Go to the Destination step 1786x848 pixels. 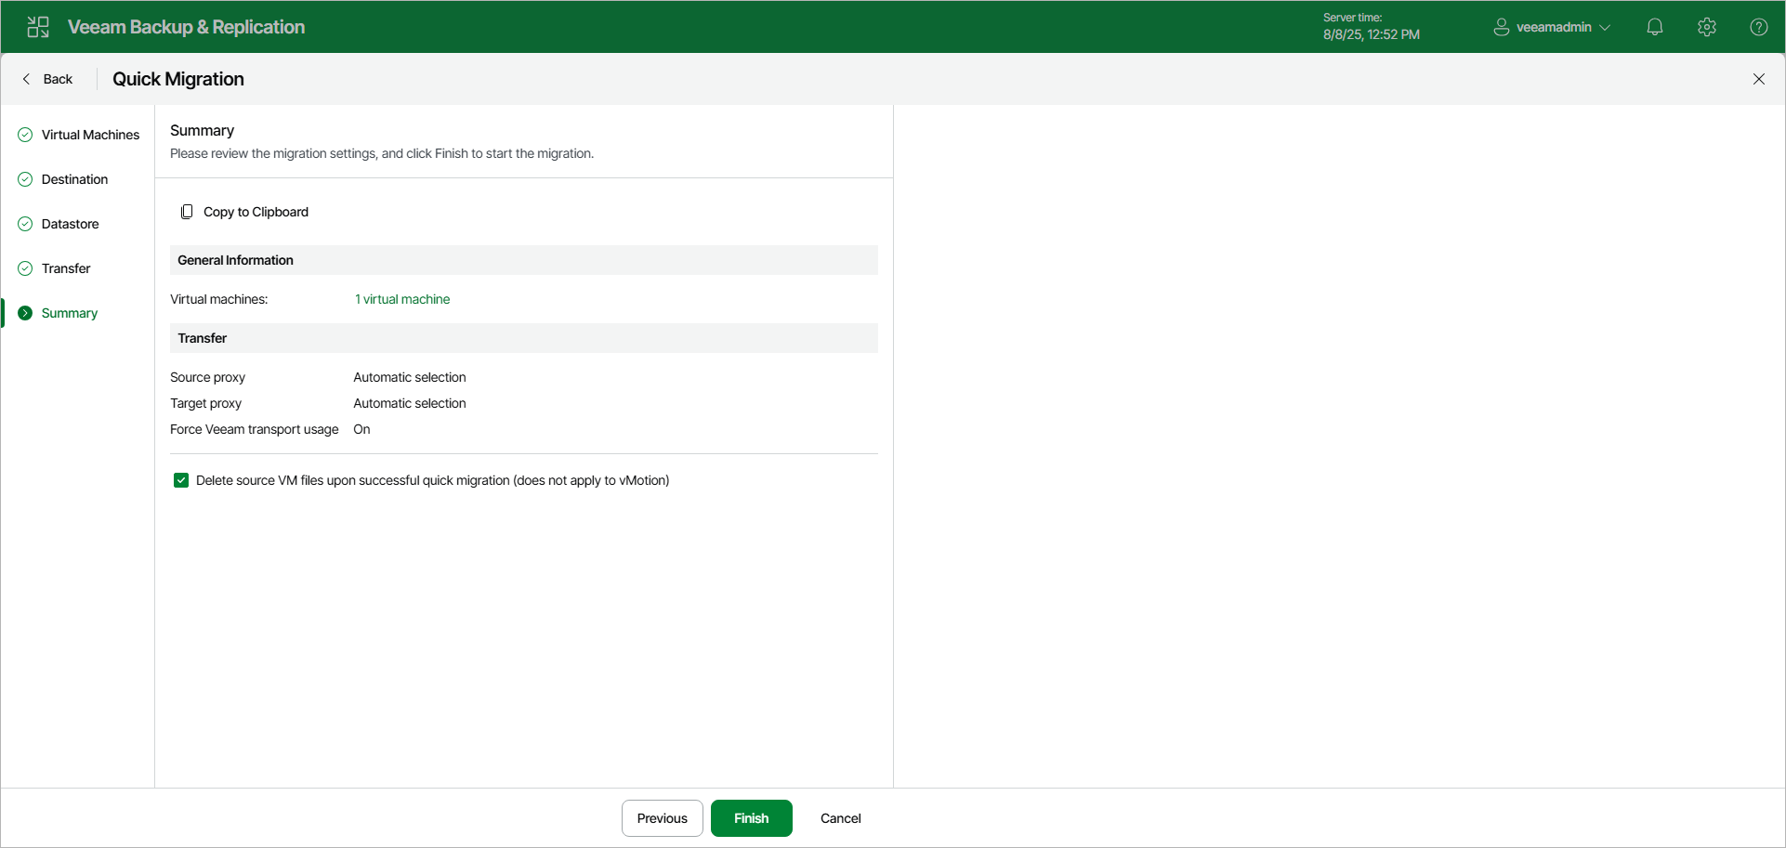click(74, 179)
